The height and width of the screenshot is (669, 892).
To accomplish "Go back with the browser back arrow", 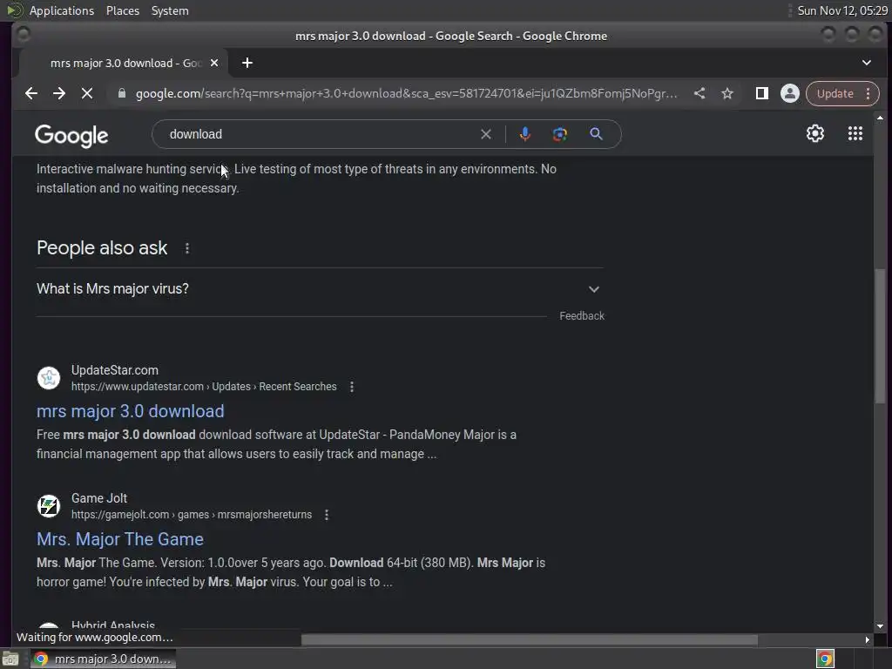I will tap(31, 93).
